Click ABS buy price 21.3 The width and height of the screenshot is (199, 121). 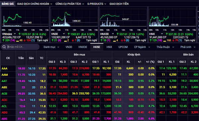(x=97, y=87)
